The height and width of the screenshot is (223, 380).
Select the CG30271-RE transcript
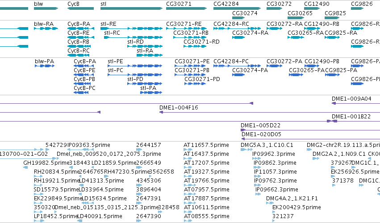[186, 28]
